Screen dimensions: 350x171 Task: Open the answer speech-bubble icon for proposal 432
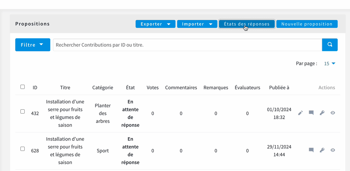click(x=311, y=113)
